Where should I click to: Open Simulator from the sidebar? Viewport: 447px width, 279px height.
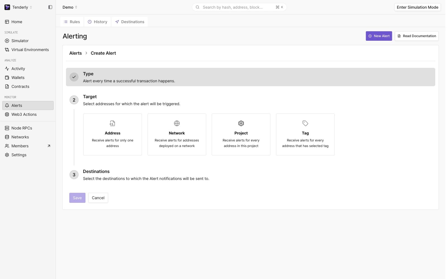pos(28,41)
